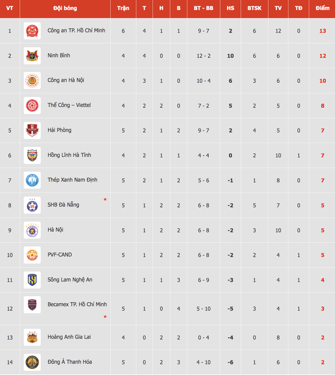Select the SHB Đà Nẵng club logo
This screenshot has height=375, width=335.
pyautogui.click(x=32, y=205)
